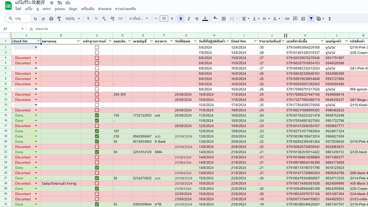This screenshot has height=207, width=368.
Task: Select note cell ไม่ต้องโทรมาแล้ว รำคาญ
Action: coord(61,183)
